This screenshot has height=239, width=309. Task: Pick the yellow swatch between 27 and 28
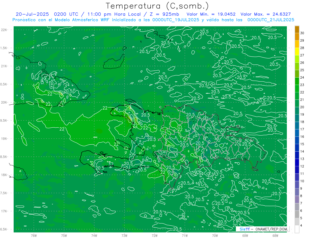(297, 52)
